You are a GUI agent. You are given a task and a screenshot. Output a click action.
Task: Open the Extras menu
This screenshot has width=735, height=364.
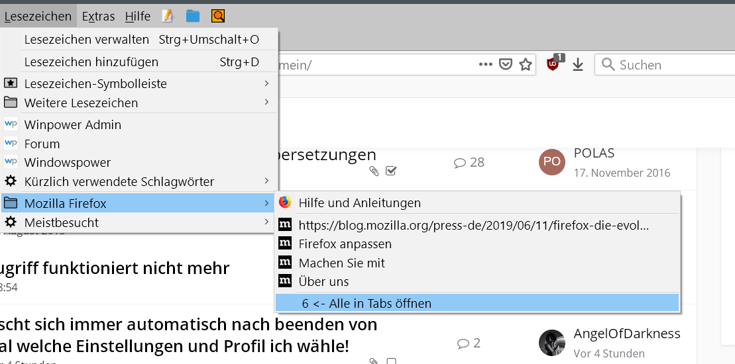(x=98, y=17)
